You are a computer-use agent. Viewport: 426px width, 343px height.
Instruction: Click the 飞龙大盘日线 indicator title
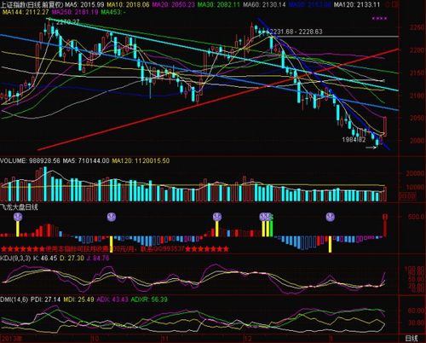click(19, 207)
